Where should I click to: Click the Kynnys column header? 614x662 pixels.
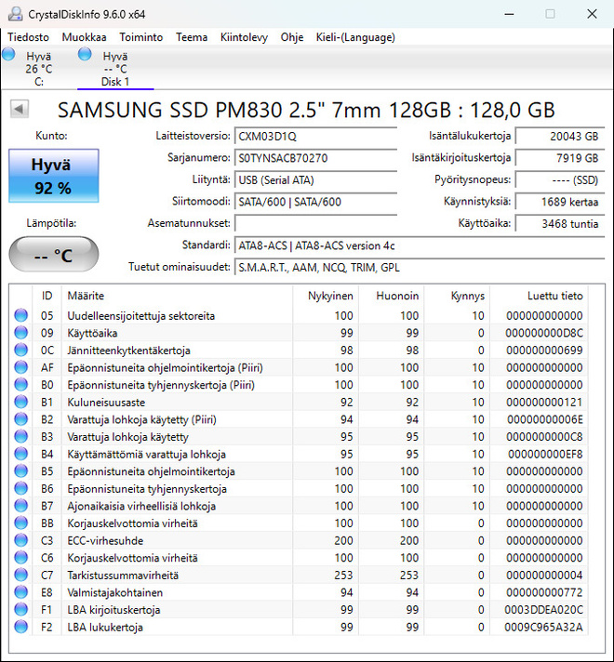(457, 296)
